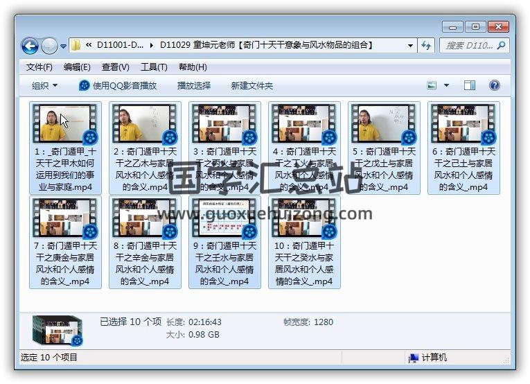The image size is (530, 384).
Task: Open the 文件(F) menu
Action: pyautogui.click(x=39, y=67)
